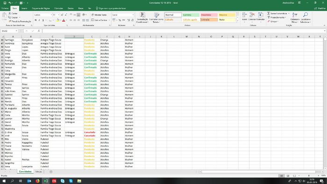Click the insert function fx icon

coord(39,31)
